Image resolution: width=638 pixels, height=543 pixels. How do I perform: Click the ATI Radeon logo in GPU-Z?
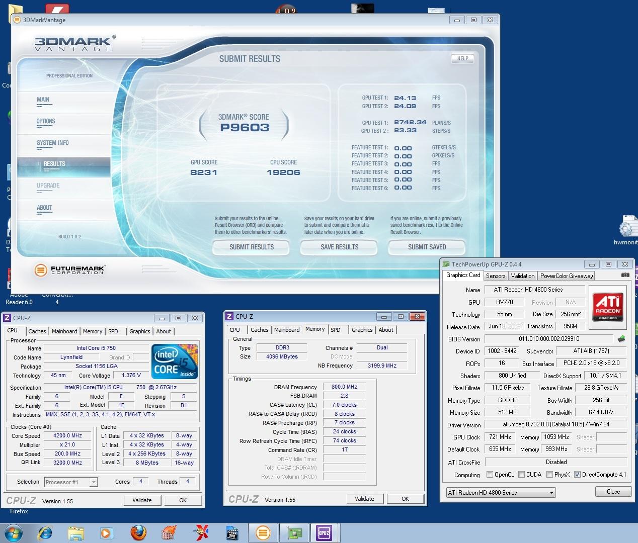[x=608, y=307]
